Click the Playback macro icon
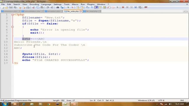The image size is (189, 106). tap(131, 7)
